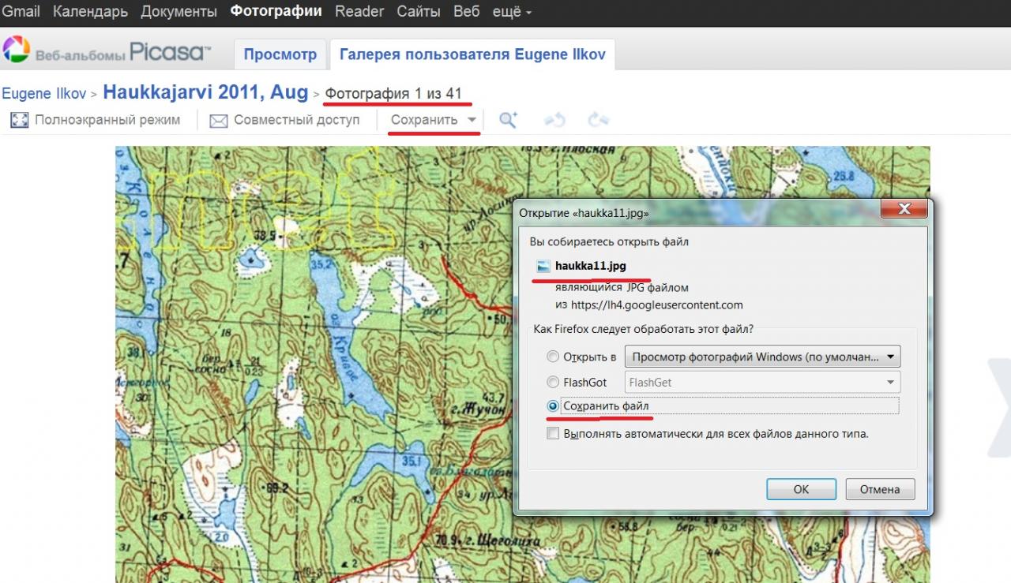Image resolution: width=1011 pixels, height=583 pixels.
Task: Click the fullscreen mode icon
Action: (20, 121)
